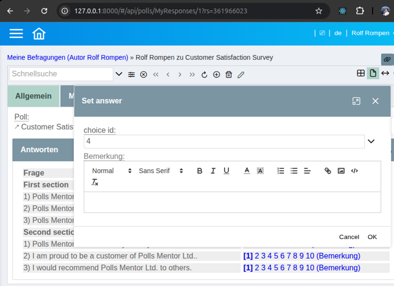Image resolution: width=394 pixels, height=286 pixels.
Task: Select answer [1] for proud customer question
Action: pos(248,256)
